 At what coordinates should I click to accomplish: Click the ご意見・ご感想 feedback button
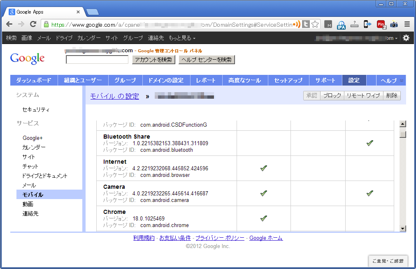tap(388, 261)
